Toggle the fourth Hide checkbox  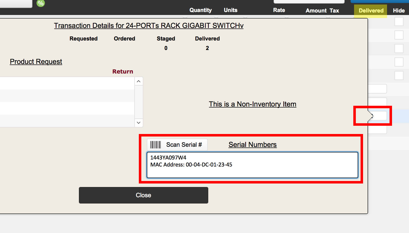399,62
